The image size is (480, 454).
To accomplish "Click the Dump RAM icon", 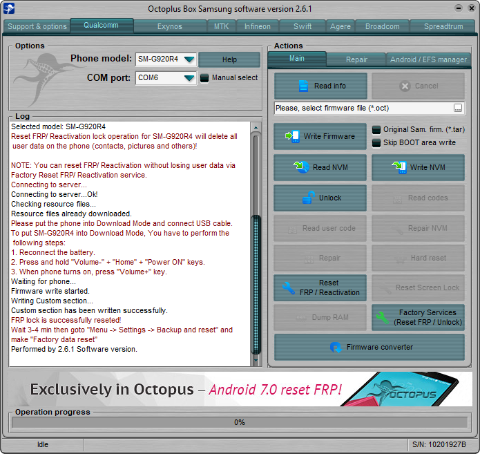I will coord(301,319).
